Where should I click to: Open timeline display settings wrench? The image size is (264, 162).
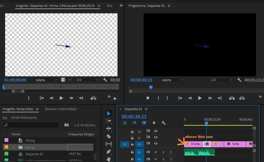click(x=164, y=123)
